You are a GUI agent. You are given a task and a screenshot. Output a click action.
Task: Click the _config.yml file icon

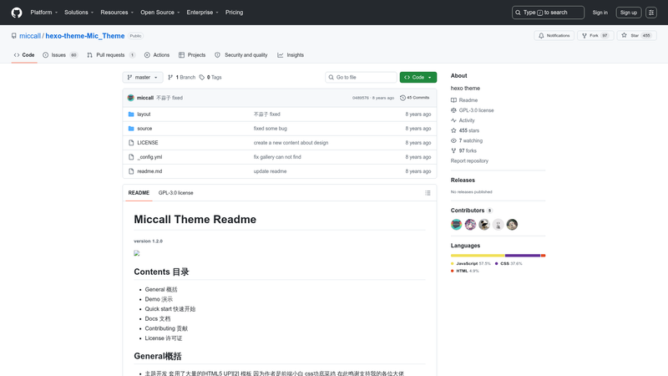click(x=131, y=157)
